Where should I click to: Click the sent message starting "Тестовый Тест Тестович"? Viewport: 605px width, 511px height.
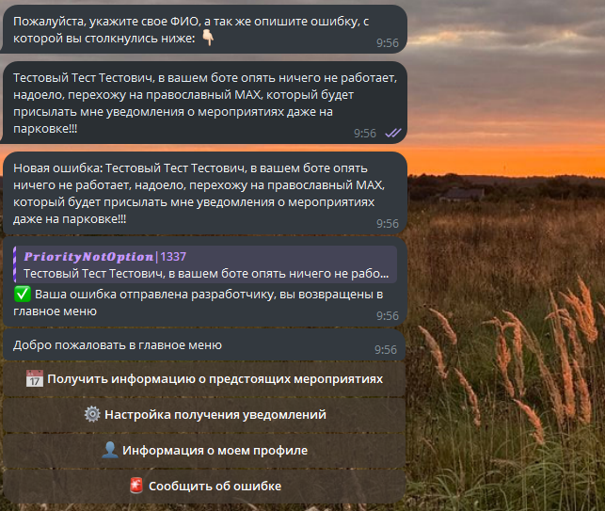click(205, 103)
